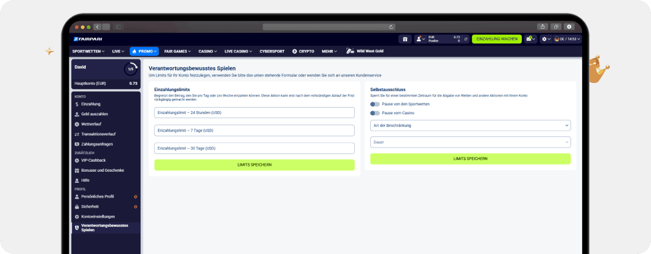Expand the Fair Games menu
The image size is (651, 254).
point(177,51)
